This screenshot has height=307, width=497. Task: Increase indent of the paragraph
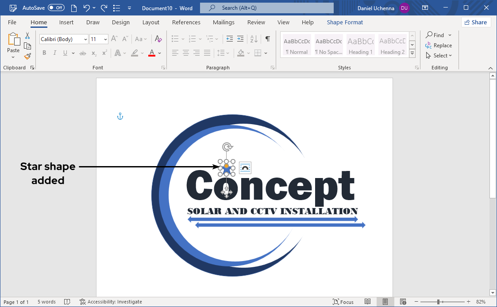tap(240, 39)
